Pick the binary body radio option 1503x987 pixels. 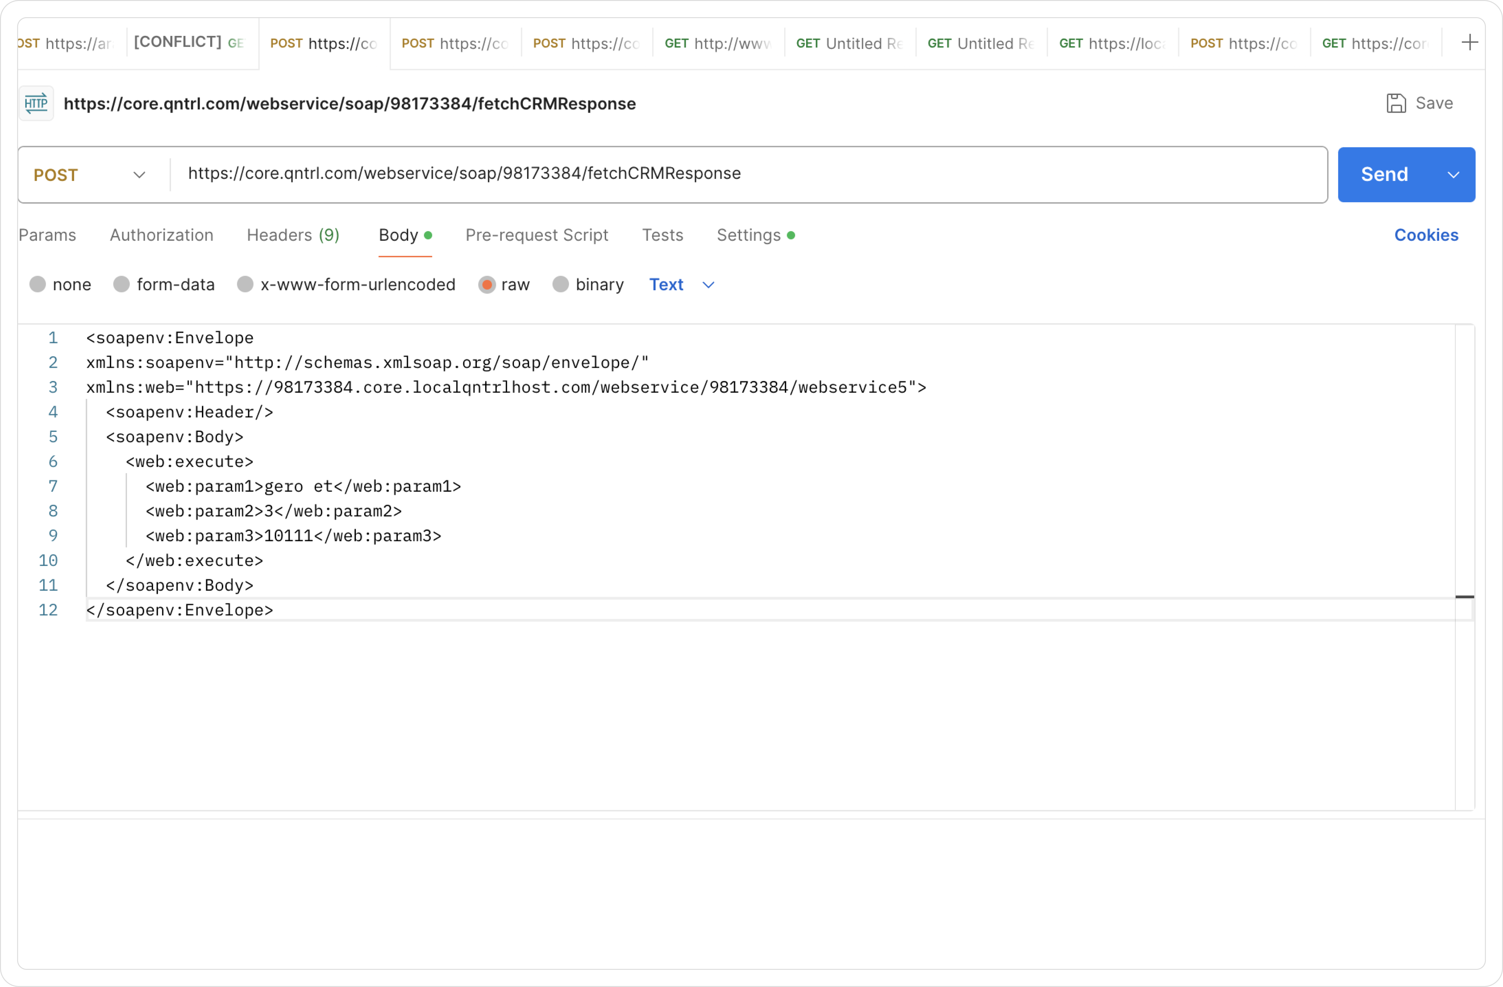(x=560, y=285)
